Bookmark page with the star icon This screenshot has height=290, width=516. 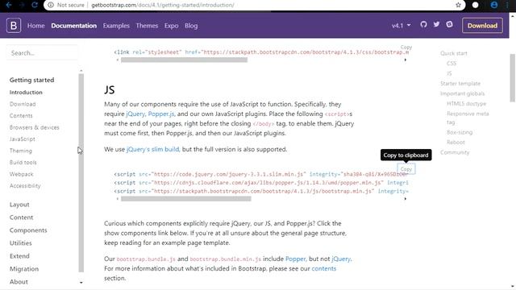click(458, 5)
